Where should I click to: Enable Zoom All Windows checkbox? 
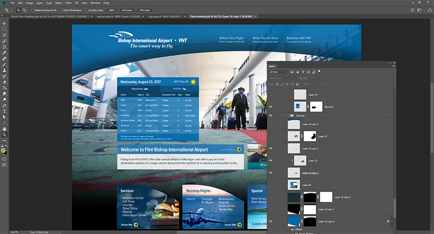[61, 10]
